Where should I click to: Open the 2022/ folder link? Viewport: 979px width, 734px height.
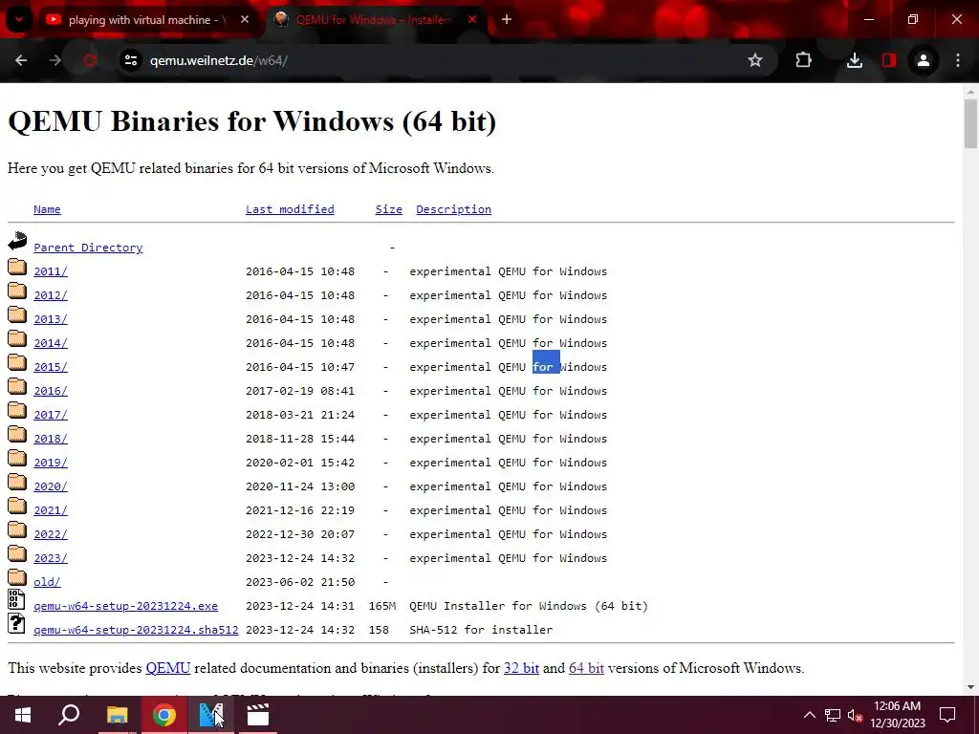(x=51, y=534)
